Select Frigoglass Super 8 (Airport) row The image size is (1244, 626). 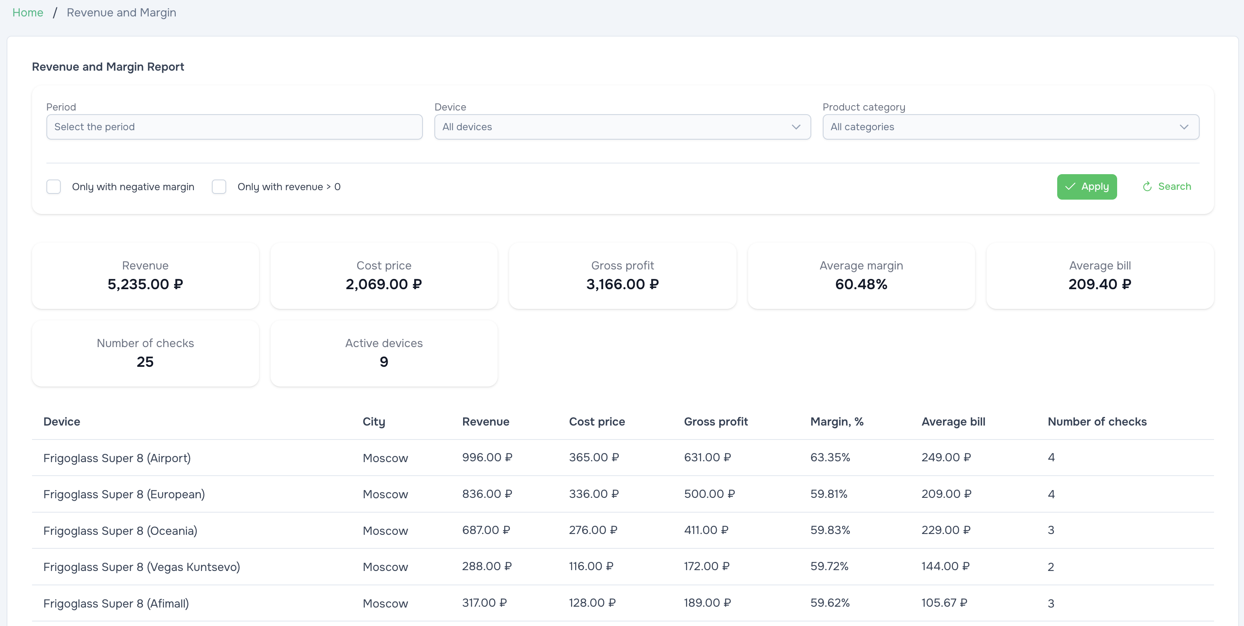(x=117, y=458)
